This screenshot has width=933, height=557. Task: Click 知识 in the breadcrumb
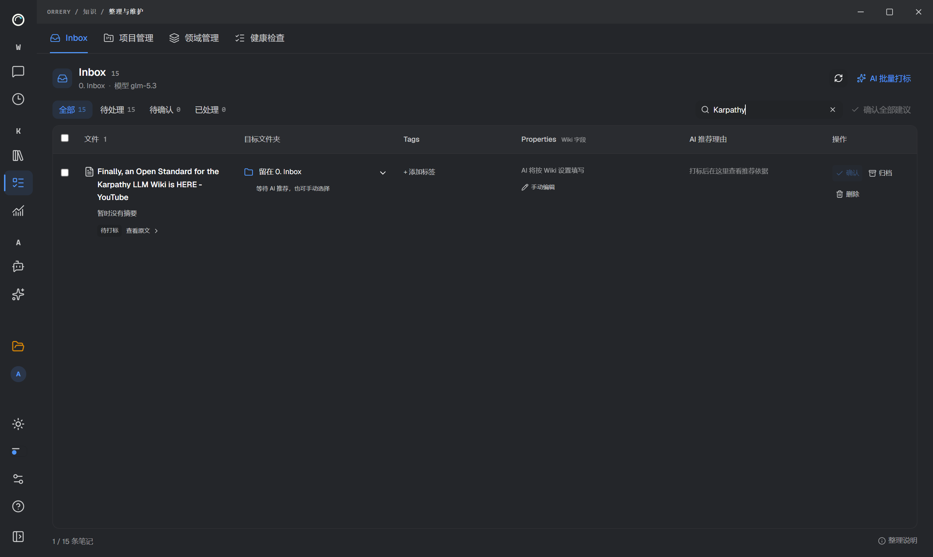click(89, 12)
